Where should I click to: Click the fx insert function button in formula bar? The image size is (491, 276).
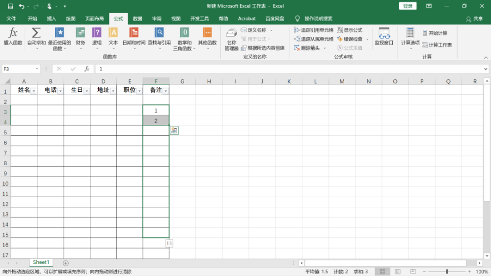click(x=87, y=69)
